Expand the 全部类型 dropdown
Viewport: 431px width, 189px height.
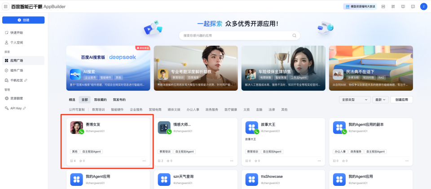(355, 100)
